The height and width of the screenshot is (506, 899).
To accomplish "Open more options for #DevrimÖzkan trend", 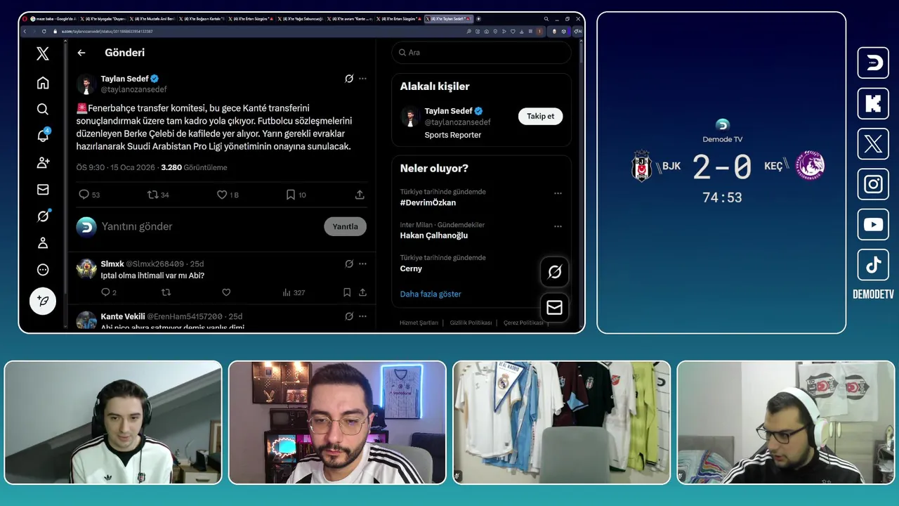I will (558, 193).
